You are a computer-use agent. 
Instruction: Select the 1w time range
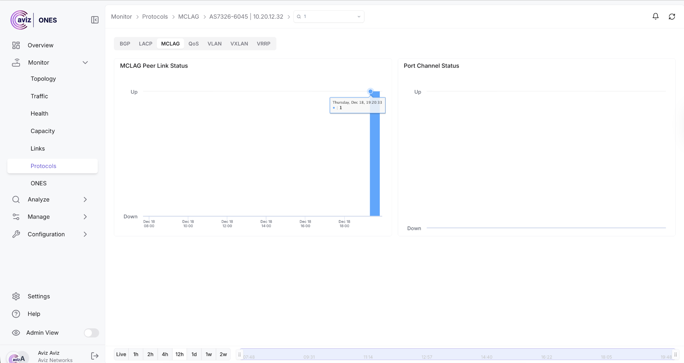(208, 354)
